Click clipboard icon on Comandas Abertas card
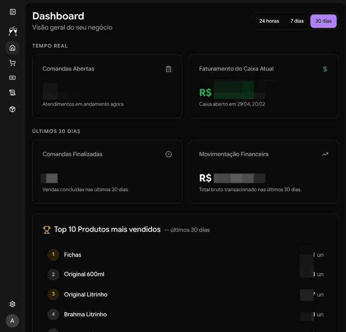 click(x=169, y=69)
